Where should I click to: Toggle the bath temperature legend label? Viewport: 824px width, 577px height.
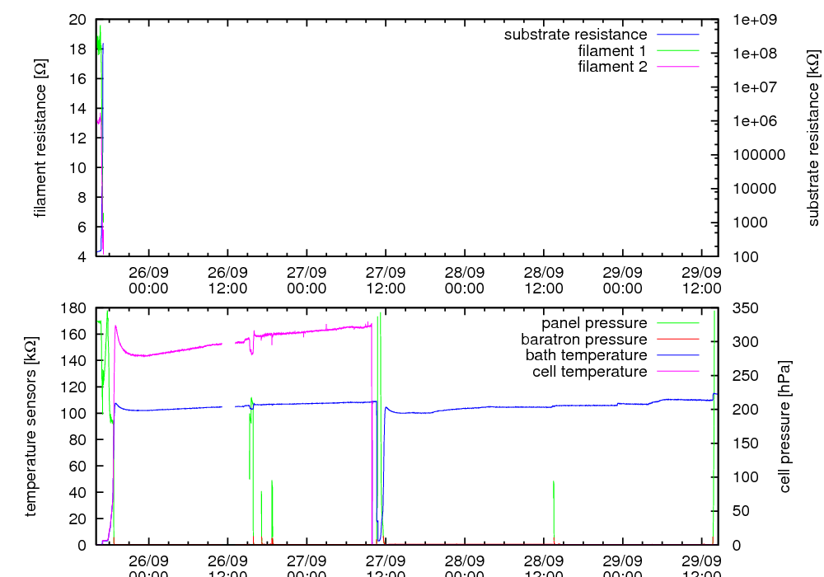(x=586, y=355)
